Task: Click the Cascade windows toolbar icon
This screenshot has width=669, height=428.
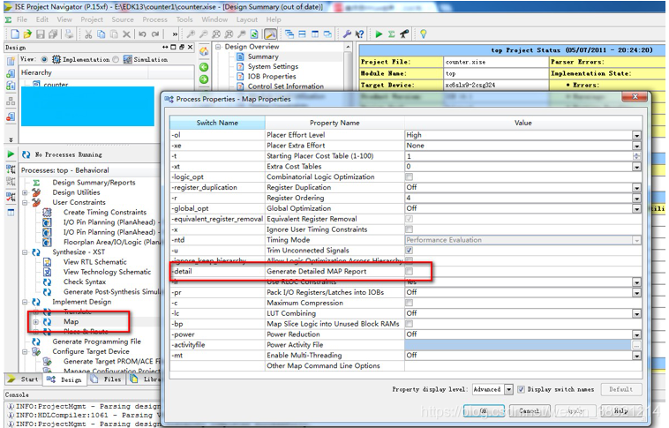Action: (x=289, y=34)
